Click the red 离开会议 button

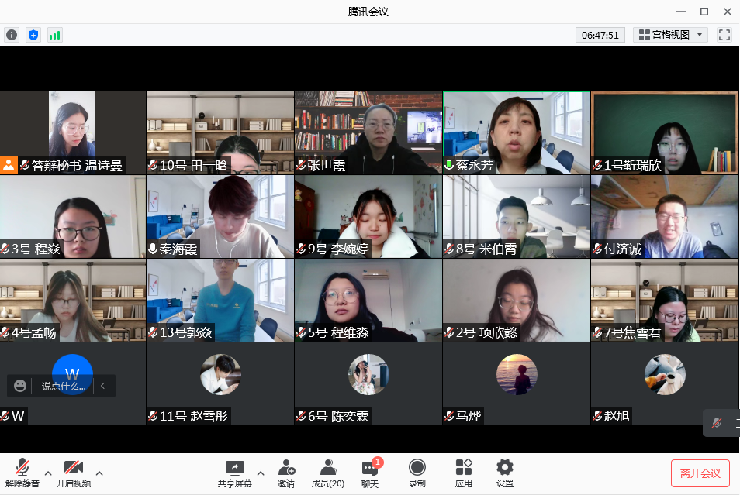point(700,473)
